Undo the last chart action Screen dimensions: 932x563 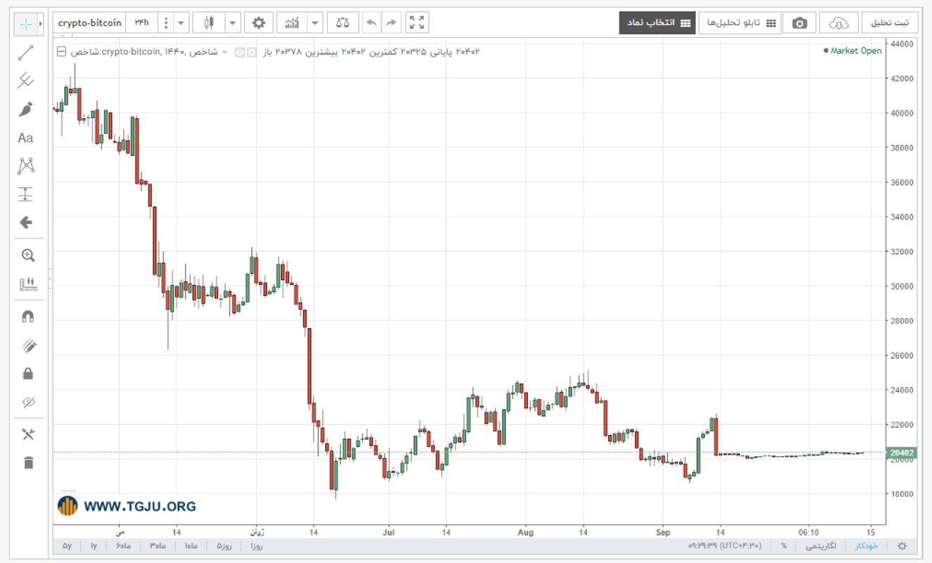[x=372, y=23]
